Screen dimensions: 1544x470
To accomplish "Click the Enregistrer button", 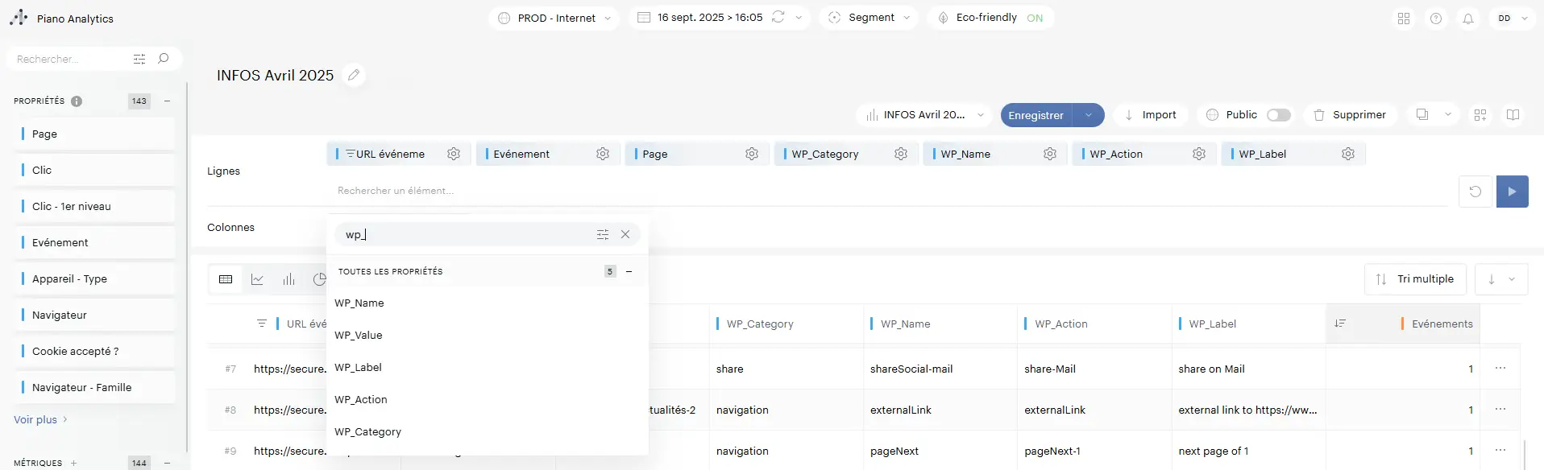I will (x=1036, y=115).
